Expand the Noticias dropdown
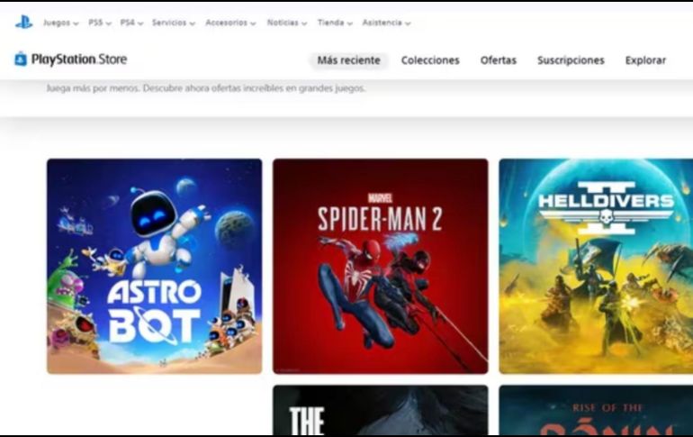Viewport: 693px width, 437px height. (287, 23)
